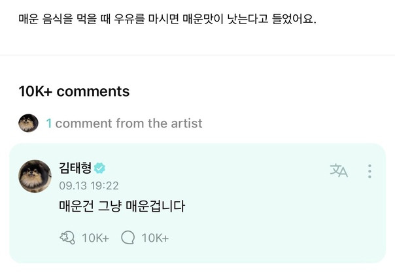
Task: Open the small artist avatar above the comment
Action: coord(28,123)
